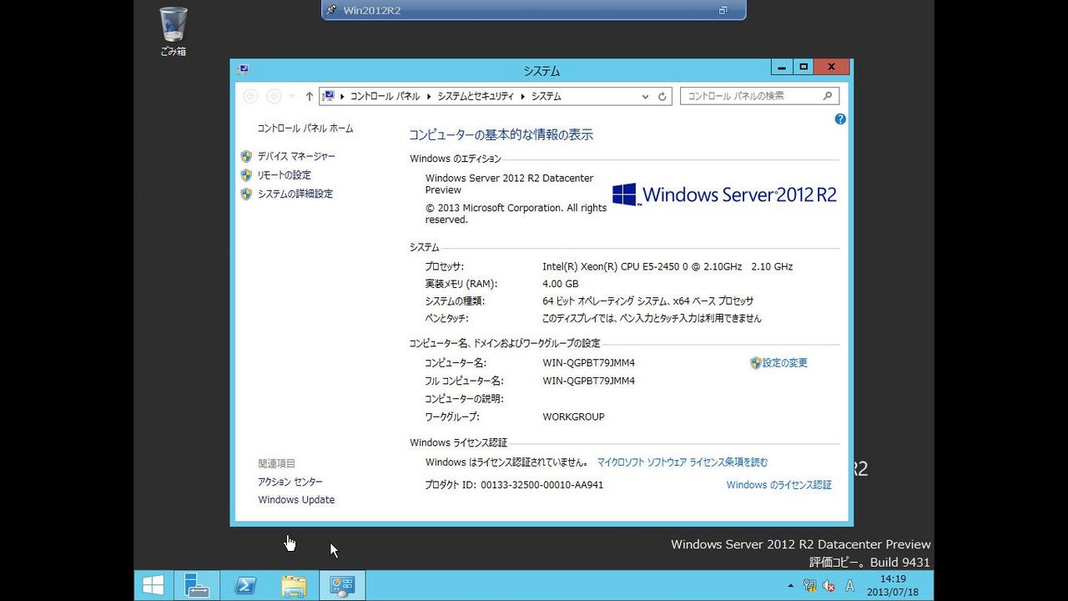Click the IME input mode A indicator
This screenshot has height=601, width=1068.
point(850,586)
